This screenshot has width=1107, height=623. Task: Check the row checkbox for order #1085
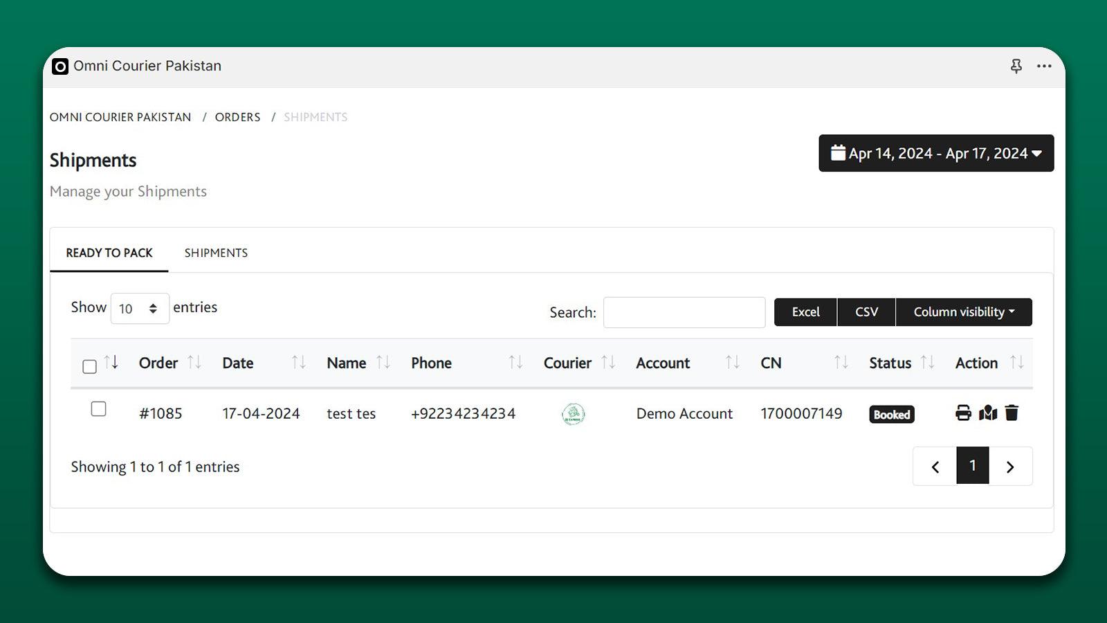coord(98,409)
